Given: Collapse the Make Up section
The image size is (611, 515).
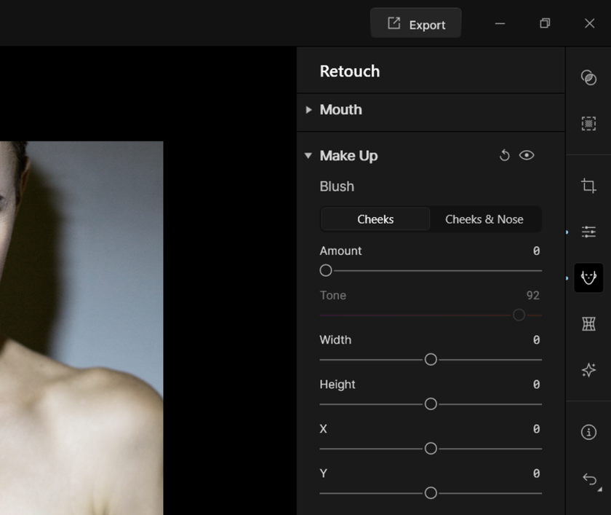Looking at the screenshot, I should click(308, 156).
